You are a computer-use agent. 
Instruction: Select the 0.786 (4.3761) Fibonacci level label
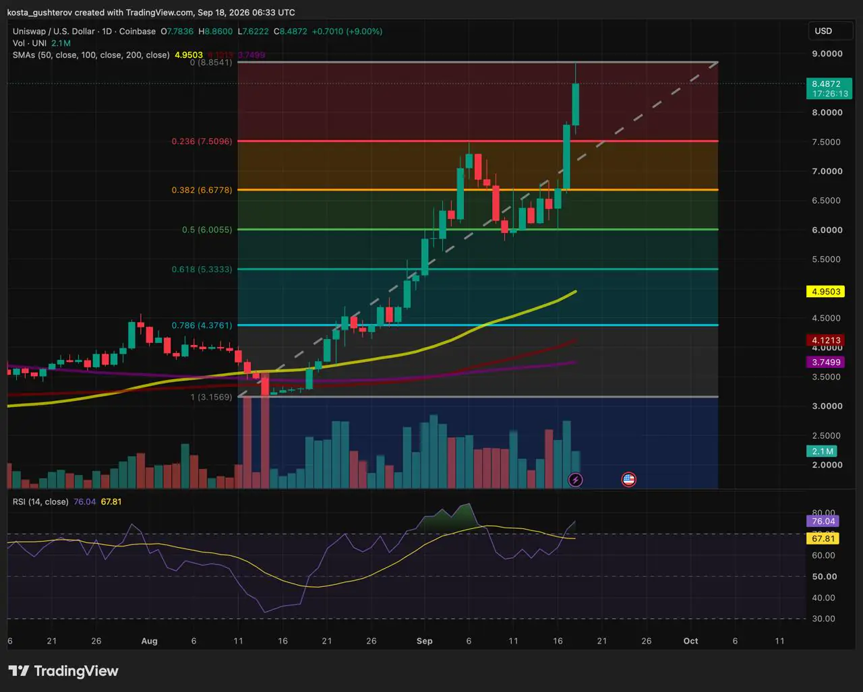pyautogui.click(x=202, y=325)
